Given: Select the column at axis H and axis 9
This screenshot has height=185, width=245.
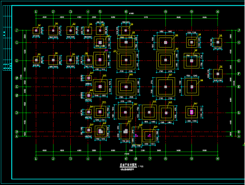Looking at the screenshot, I should click(x=191, y=42).
